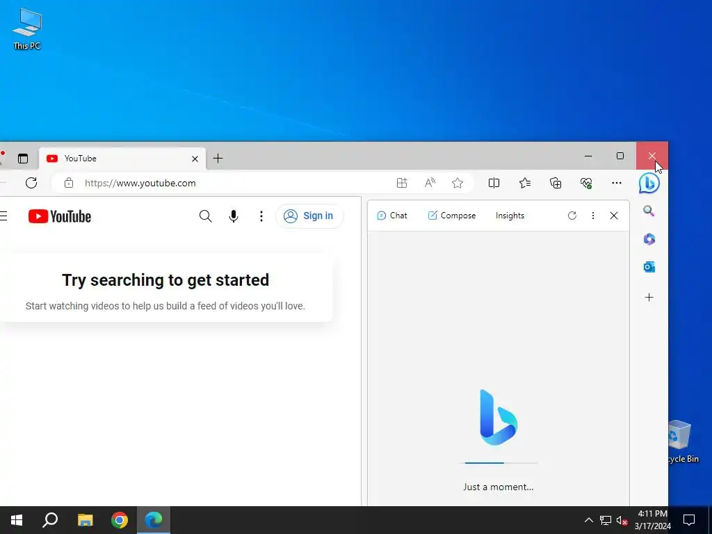The image size is (712, 534).
Task: Toggle the YouTube hamburger guide menu
Action: (3, 216)
